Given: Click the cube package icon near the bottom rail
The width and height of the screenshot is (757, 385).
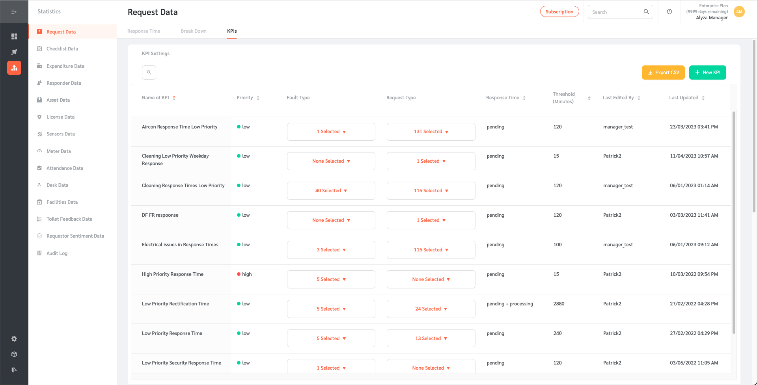Looking at the screenshot, I should (x=14, y=354).
